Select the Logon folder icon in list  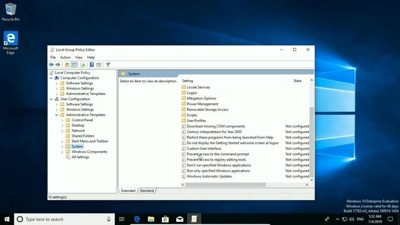click(183, 92)
